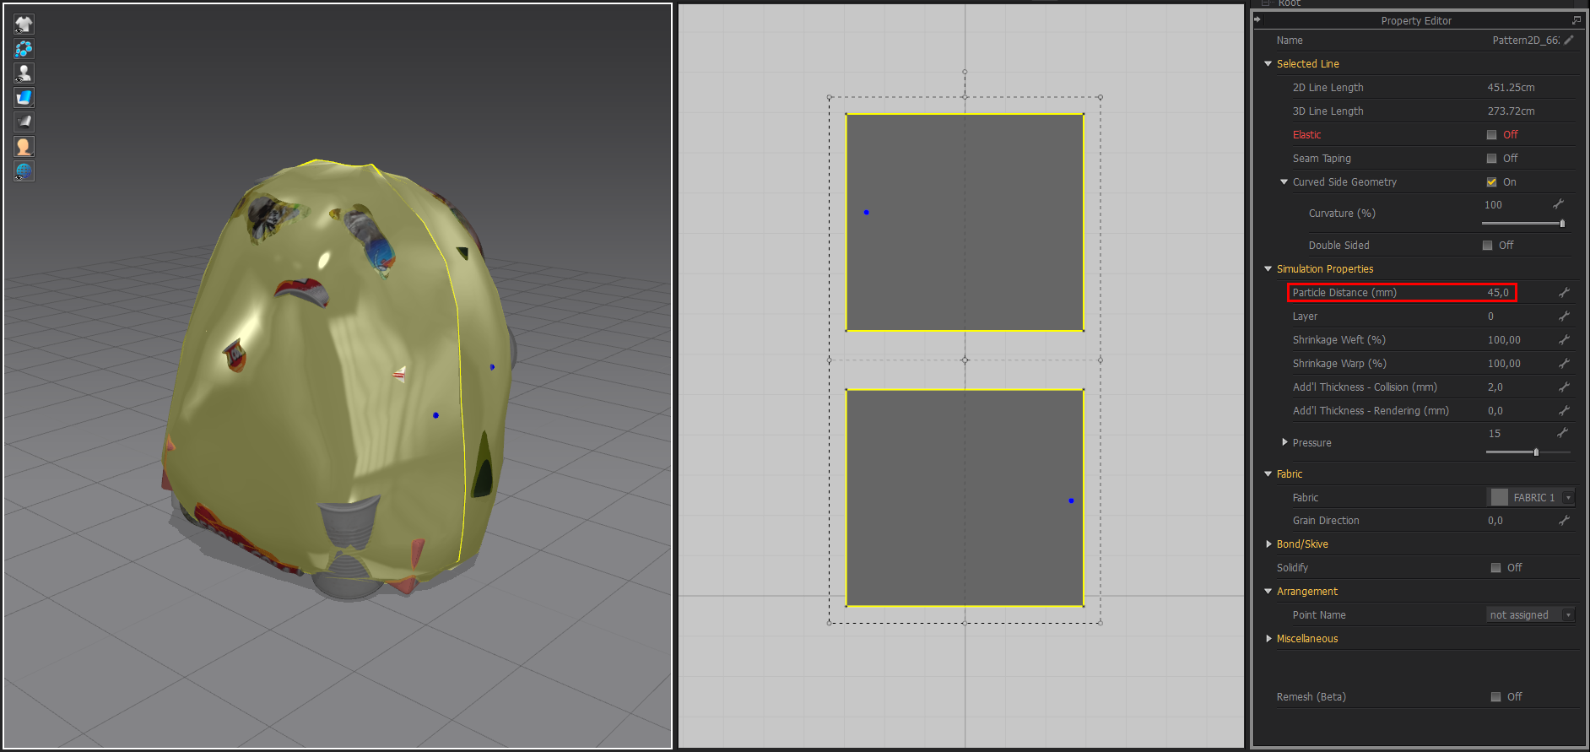Select the lower pattern piece in 2D window
Screen dimensions: 1590x752
[x=965, y=498]
